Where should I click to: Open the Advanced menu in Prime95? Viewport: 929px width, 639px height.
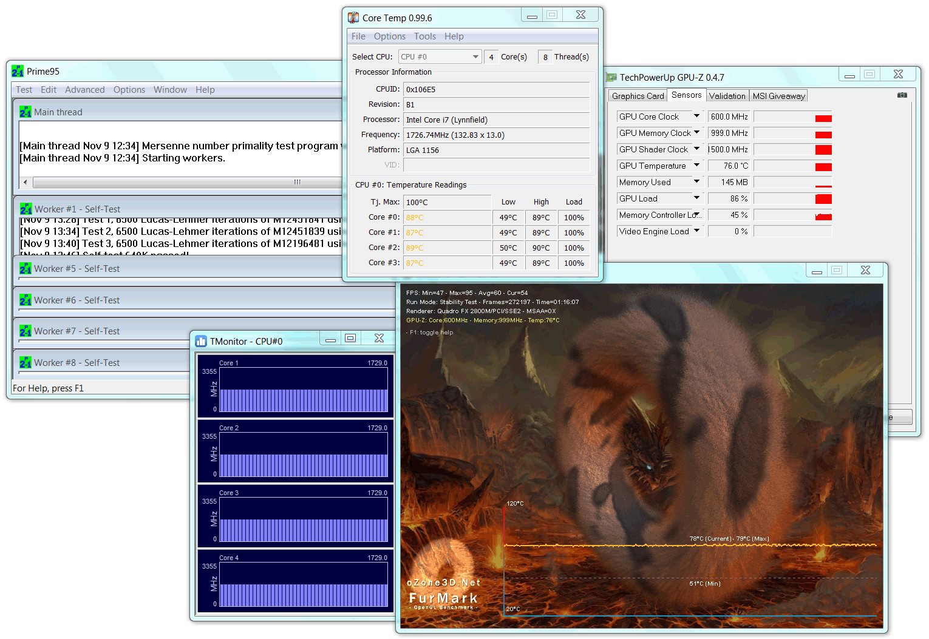(x=85, y=90)
